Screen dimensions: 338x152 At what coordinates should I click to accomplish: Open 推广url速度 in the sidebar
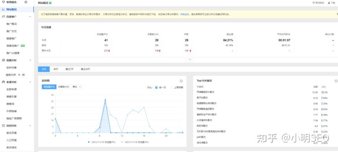[x=13, y=53]
